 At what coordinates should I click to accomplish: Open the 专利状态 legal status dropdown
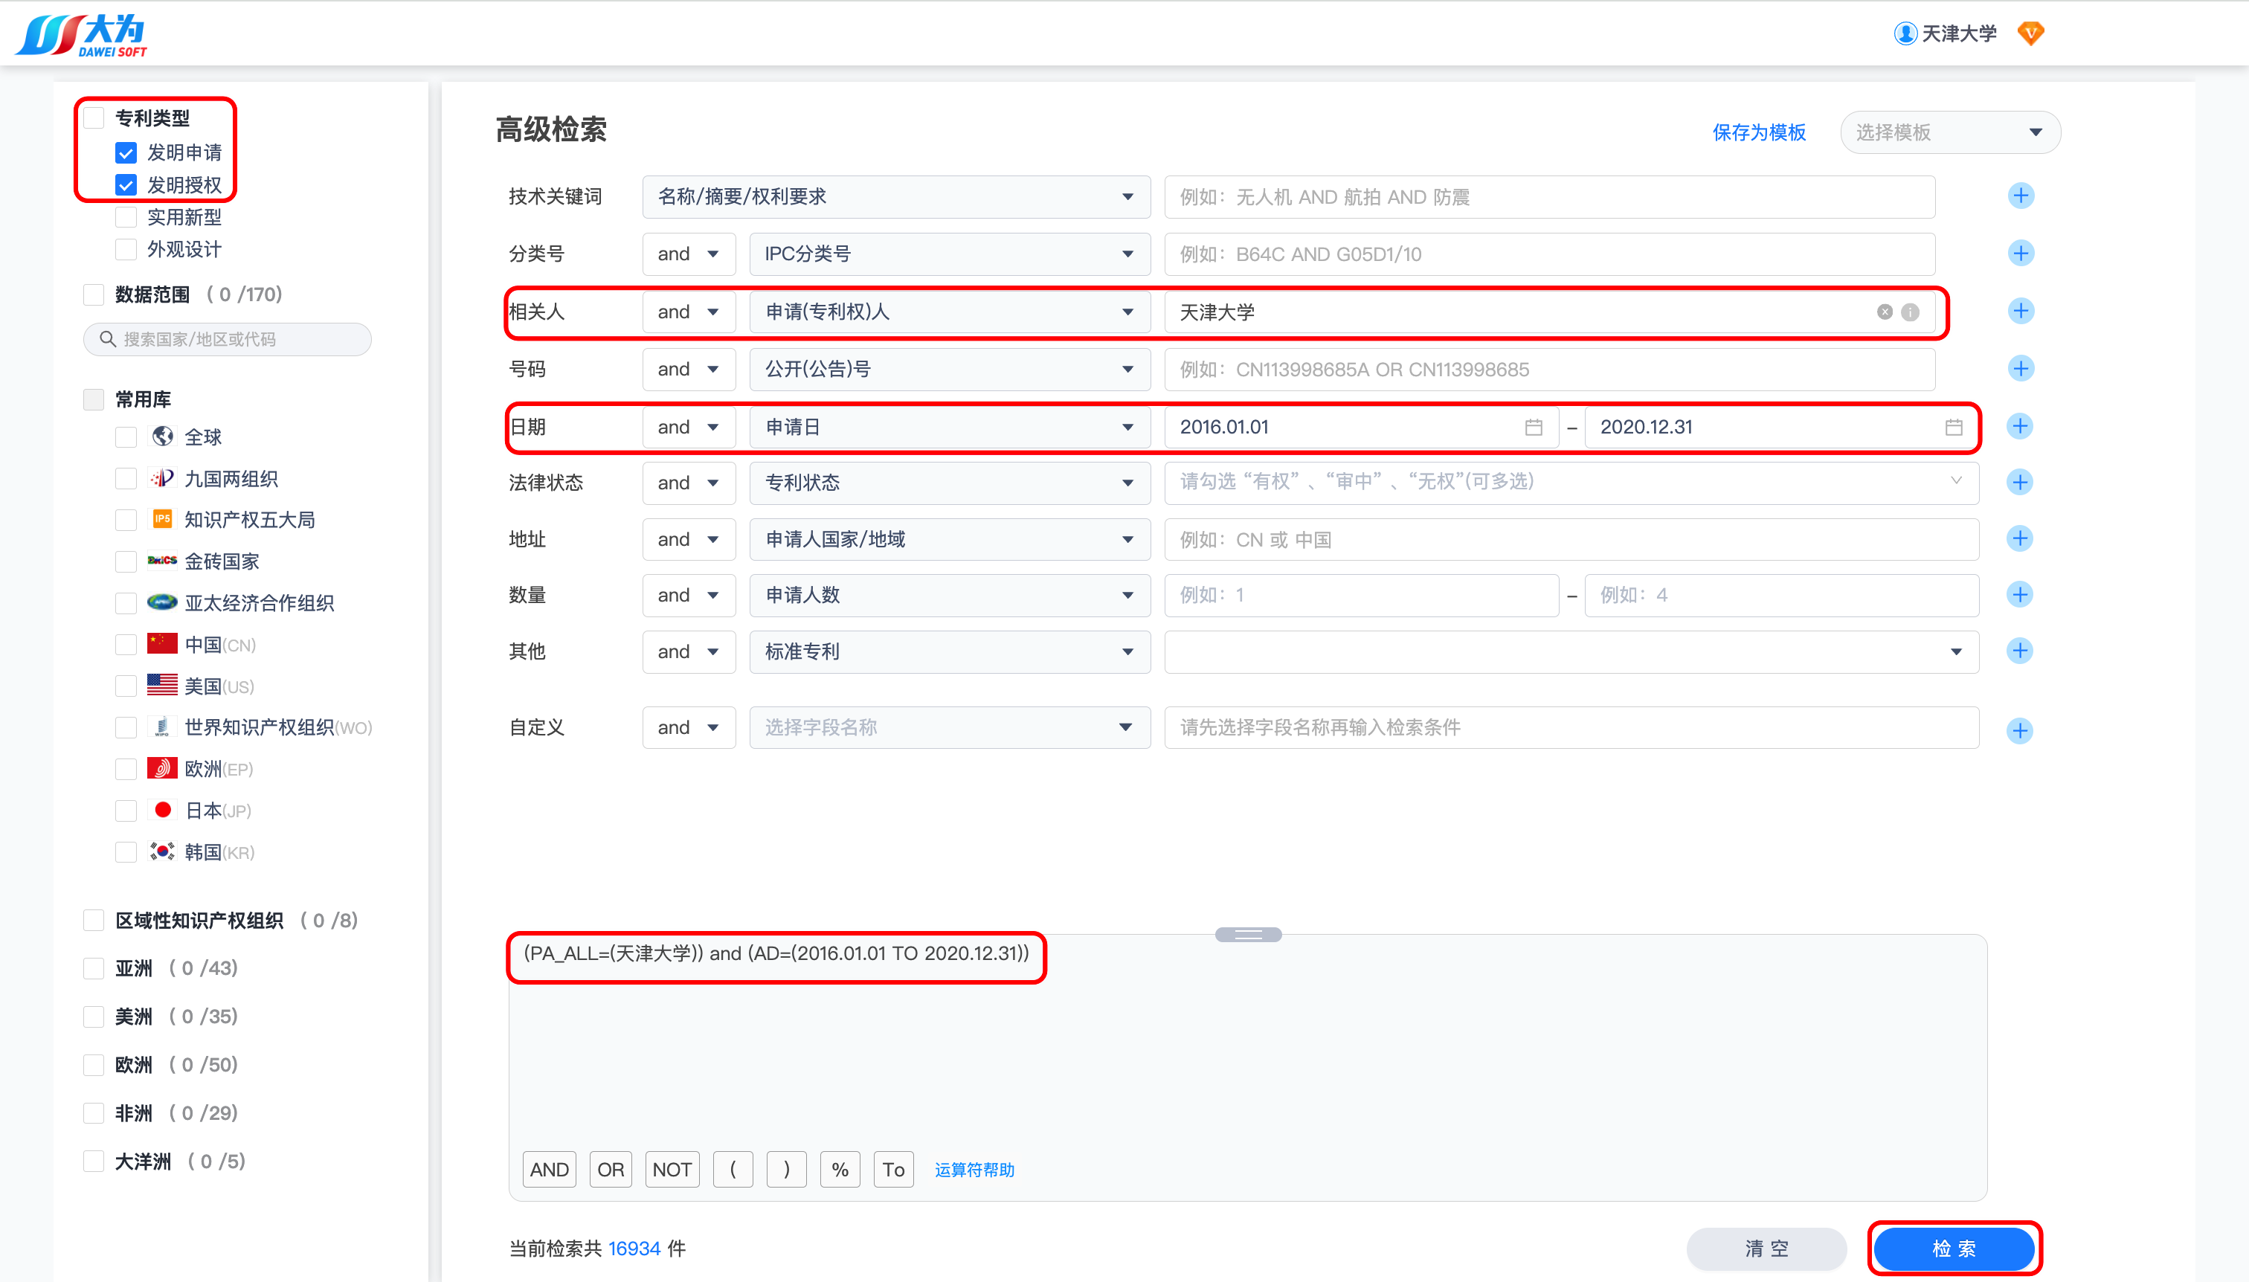[x=949, y=483]
